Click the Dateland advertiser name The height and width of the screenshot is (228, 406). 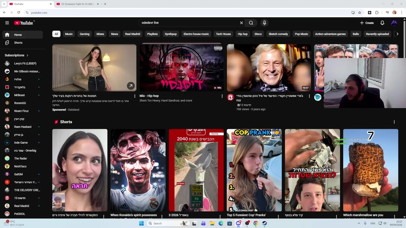coord(74,110)
